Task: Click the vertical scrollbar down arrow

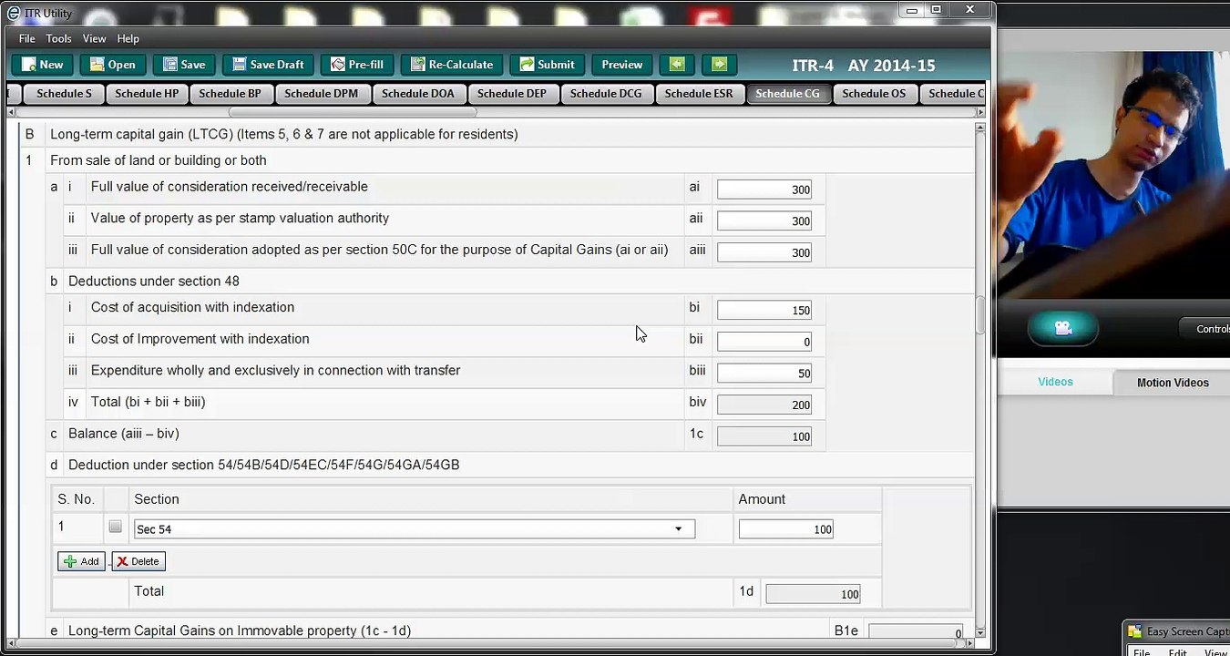Action: tap(980, 632)
